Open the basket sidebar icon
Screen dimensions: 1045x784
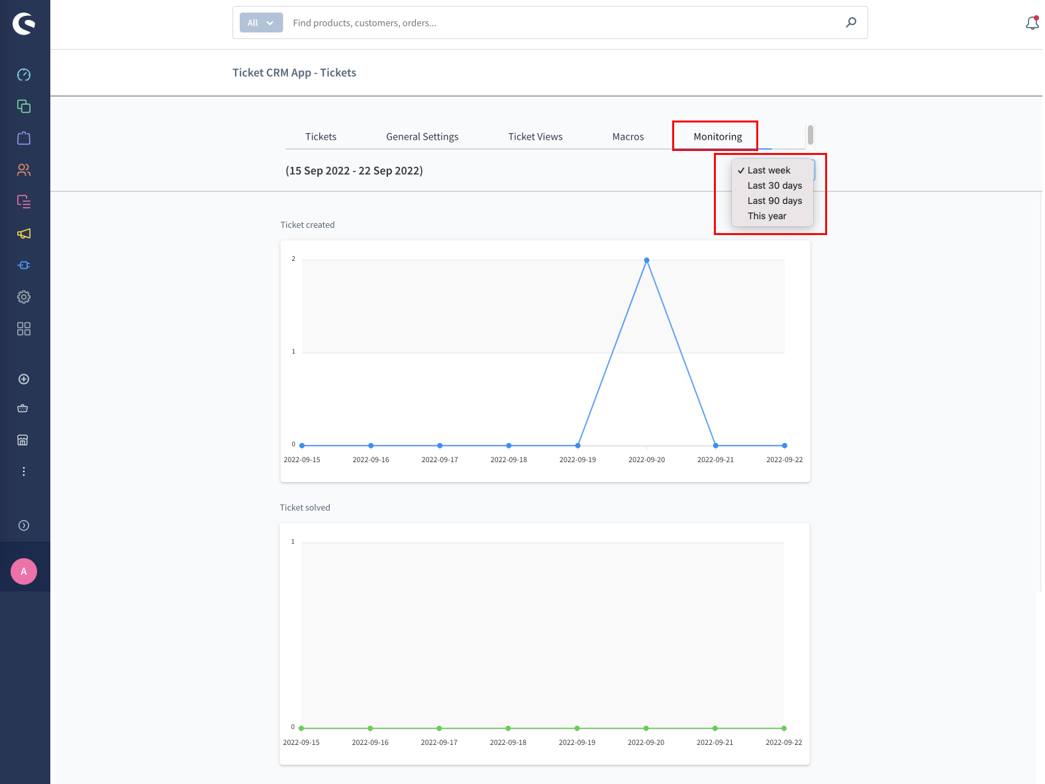point(23,409)
